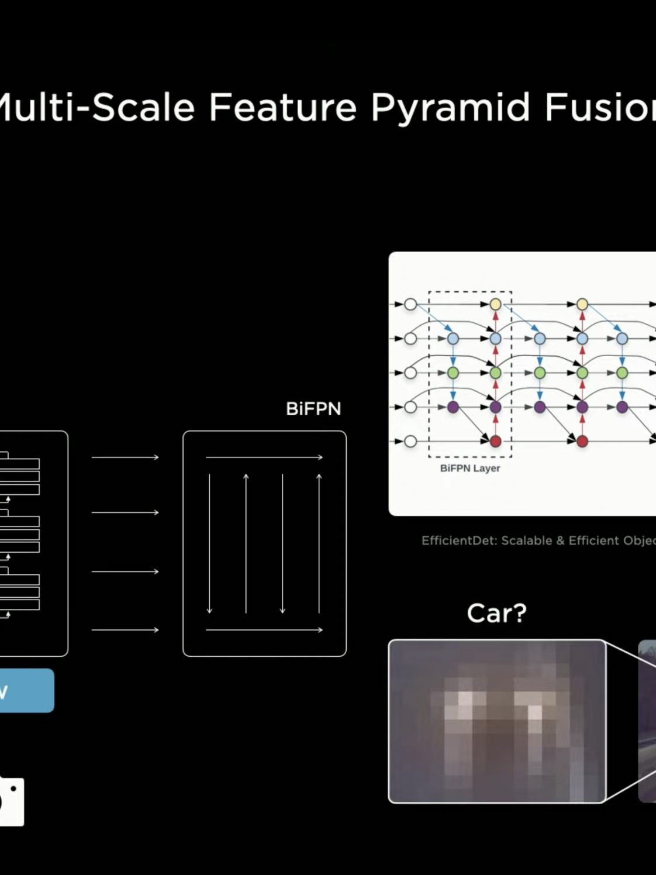Image resolution: width=656 pixels, height=875 pixels.
Task: Click the BiFPN label above the arrows box
Action: point(313,409)
